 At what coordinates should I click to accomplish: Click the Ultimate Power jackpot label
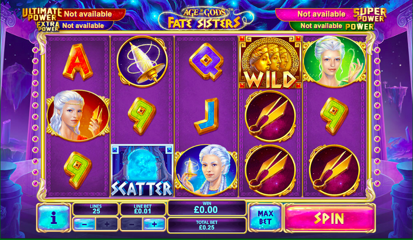coord(42,14)
